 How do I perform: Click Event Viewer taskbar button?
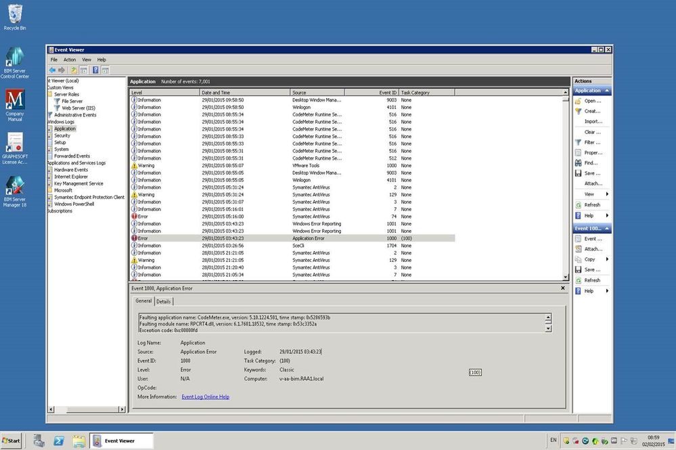coord(121,441)
